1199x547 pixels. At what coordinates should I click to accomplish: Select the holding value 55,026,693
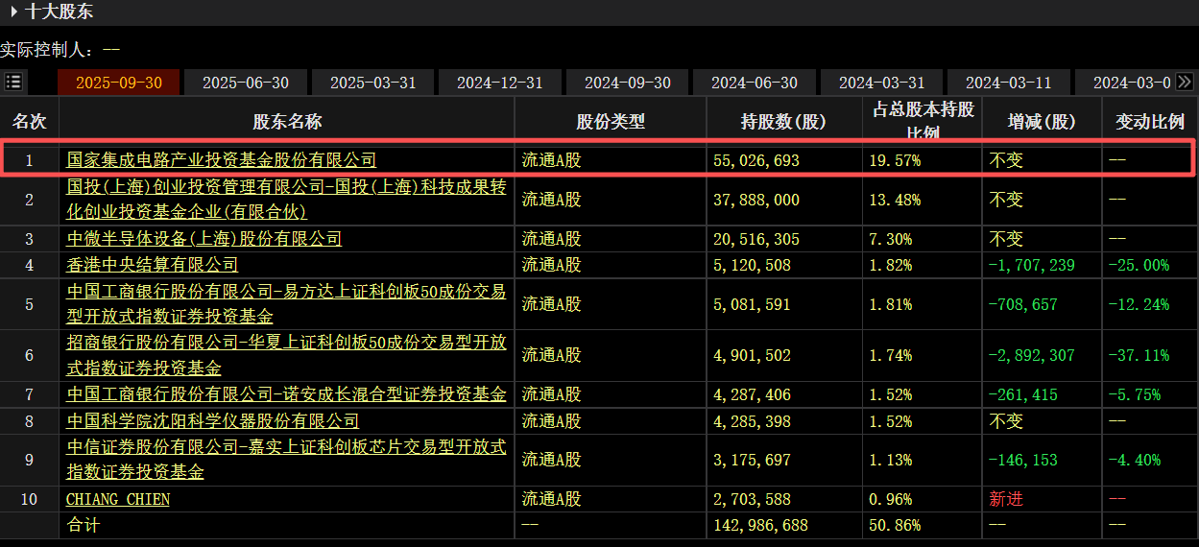756,160
